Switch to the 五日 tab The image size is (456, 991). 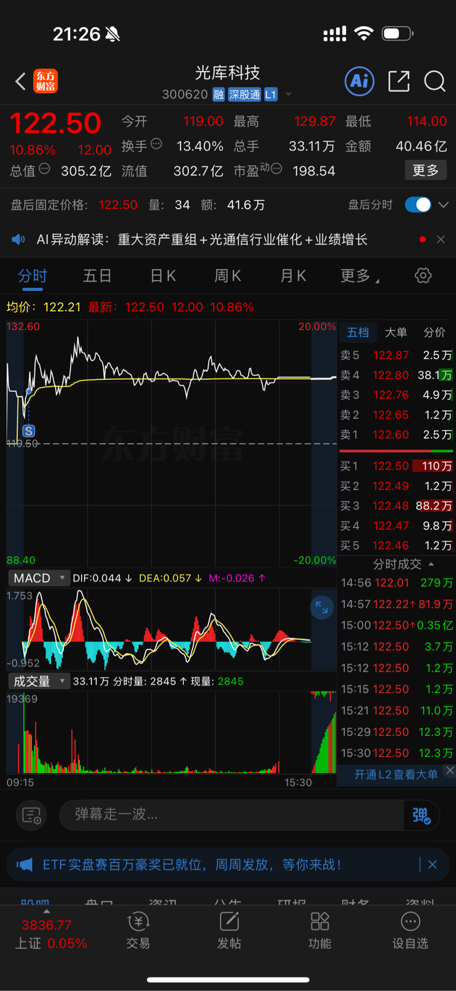[x=97, y=276]
